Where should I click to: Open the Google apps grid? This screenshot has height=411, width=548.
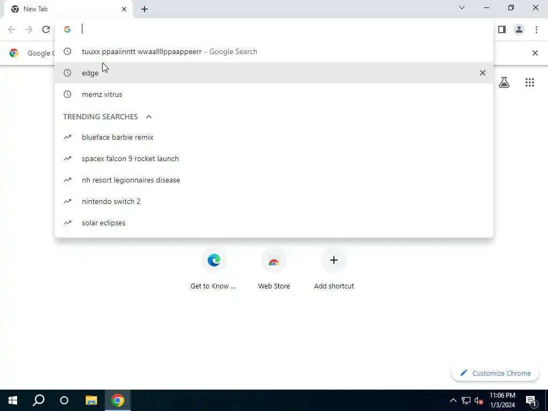click(x=529, y=82)
